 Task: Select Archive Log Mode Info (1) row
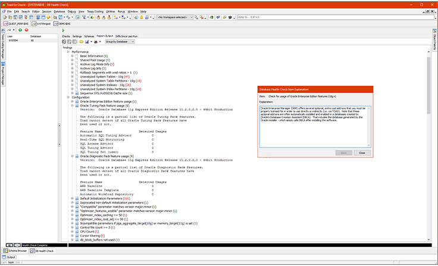tap(97, 64)
